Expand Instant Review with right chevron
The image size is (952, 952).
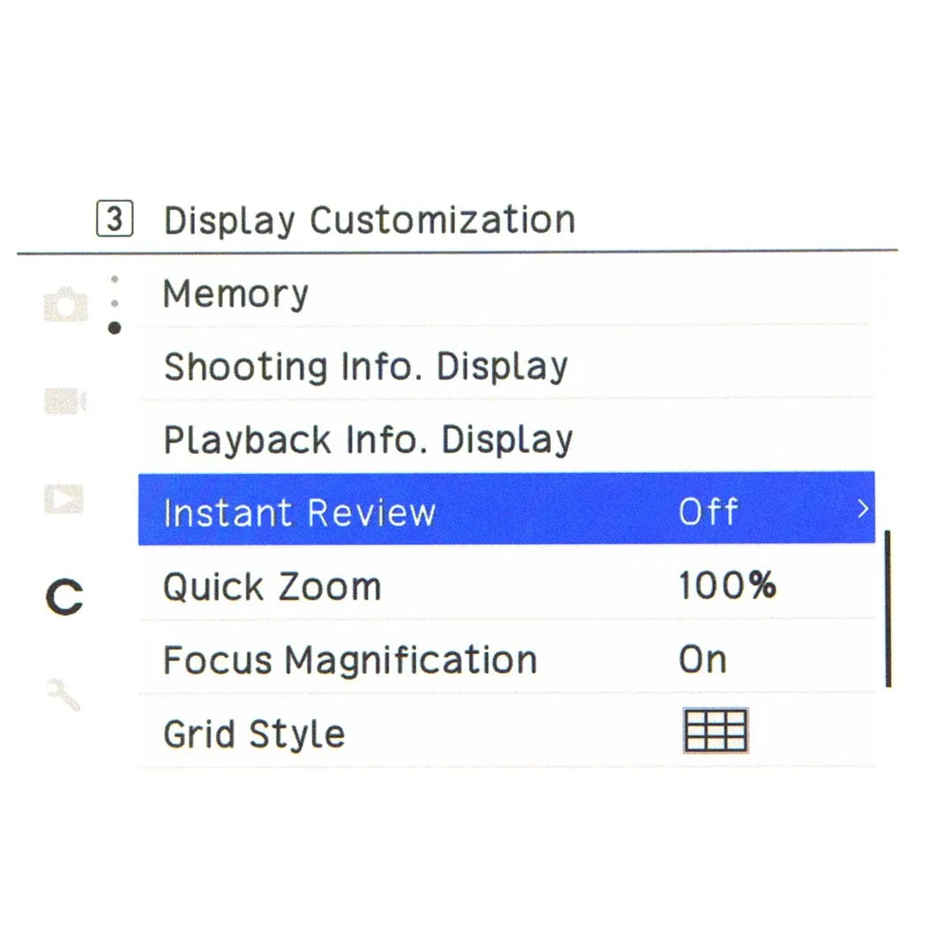(863, 509)
